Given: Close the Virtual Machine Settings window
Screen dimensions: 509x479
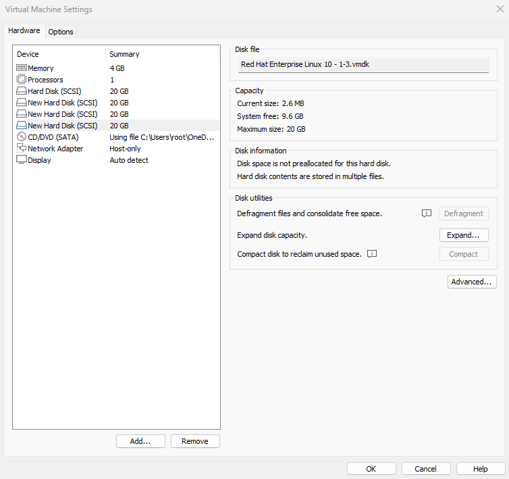Looking at the screenshot, I should tap(499, 9).
